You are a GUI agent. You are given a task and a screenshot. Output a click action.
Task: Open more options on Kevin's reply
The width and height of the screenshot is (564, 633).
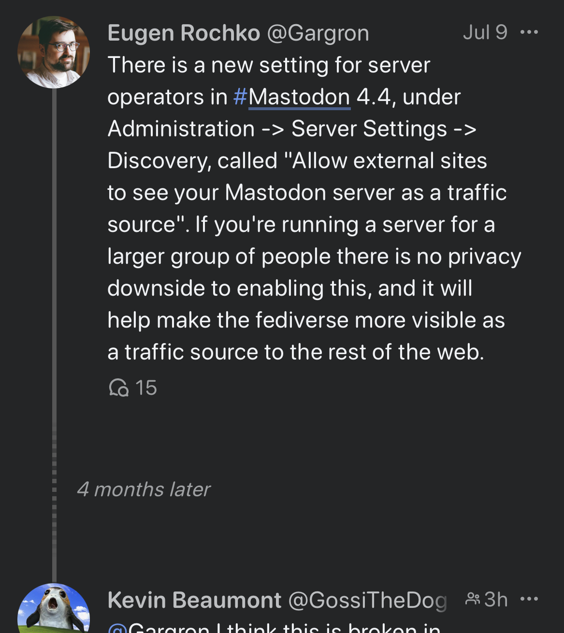coord(529,600)
